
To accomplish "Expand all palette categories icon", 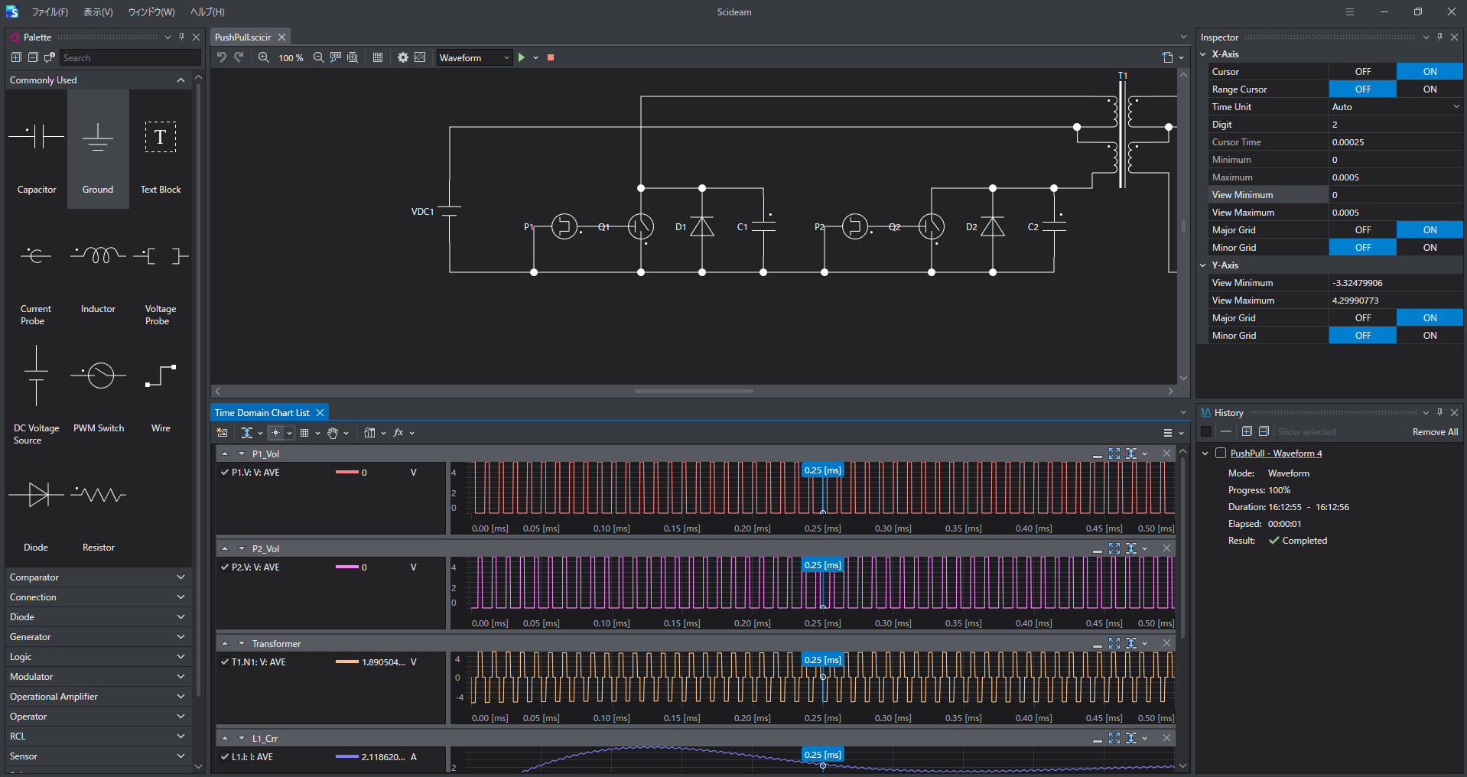I will (x=16, y=57).
